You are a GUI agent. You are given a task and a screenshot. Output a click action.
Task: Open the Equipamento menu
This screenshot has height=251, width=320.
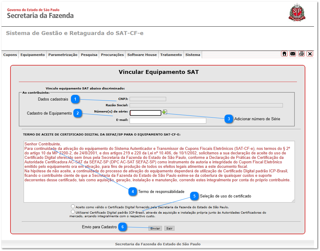click(32, 55)
